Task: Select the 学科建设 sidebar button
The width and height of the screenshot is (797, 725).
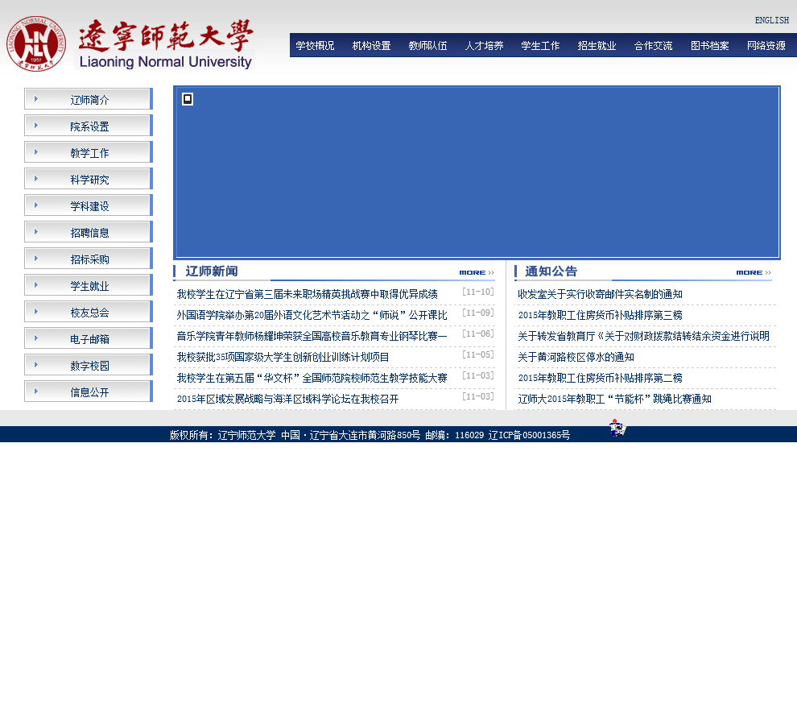Action: (x=89, y=205)
